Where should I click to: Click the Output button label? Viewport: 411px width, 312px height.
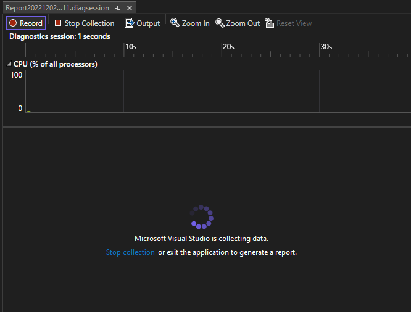point(148,23)
